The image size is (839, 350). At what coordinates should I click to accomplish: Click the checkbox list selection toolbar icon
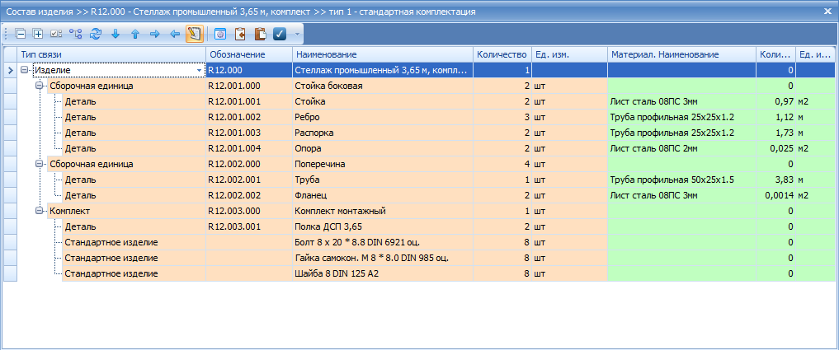point(56,35)
